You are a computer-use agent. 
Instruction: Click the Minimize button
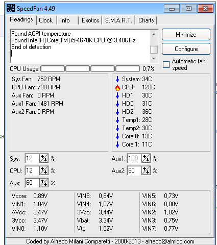tap(186, 35)
